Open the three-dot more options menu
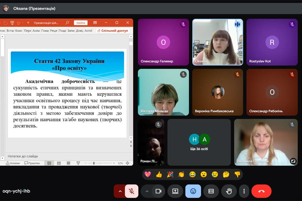302x201 pixels. [244, 191]
